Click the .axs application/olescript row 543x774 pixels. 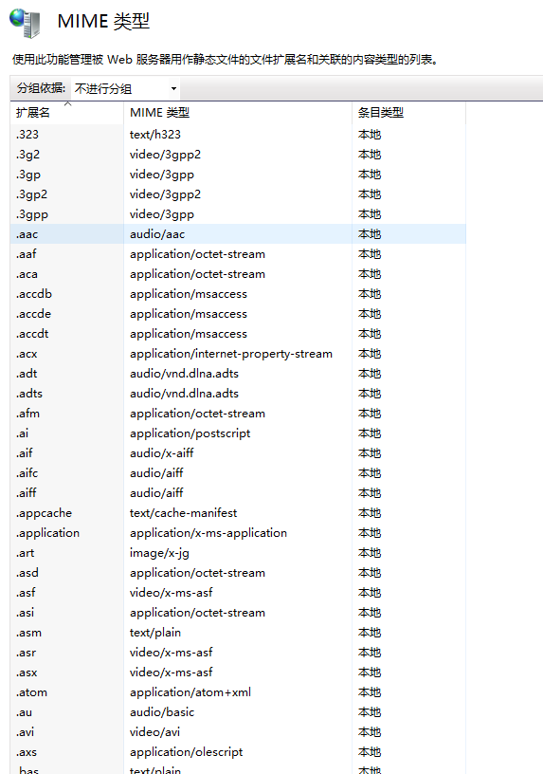click(x=238, y=752)
